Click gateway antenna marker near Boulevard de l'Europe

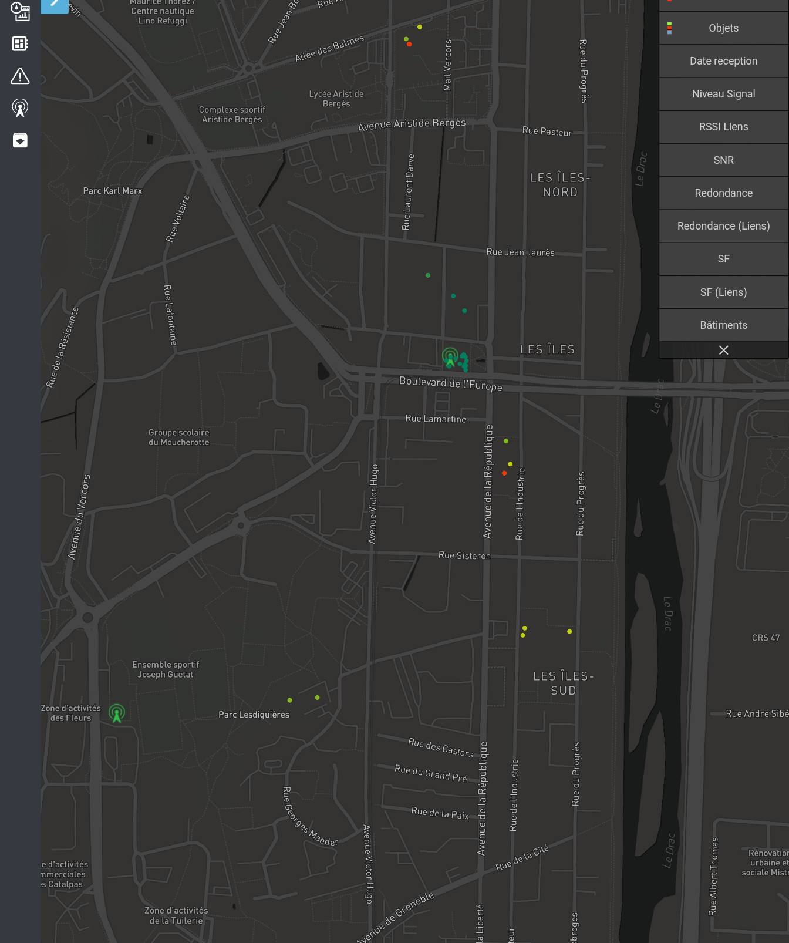coord(450,356)
